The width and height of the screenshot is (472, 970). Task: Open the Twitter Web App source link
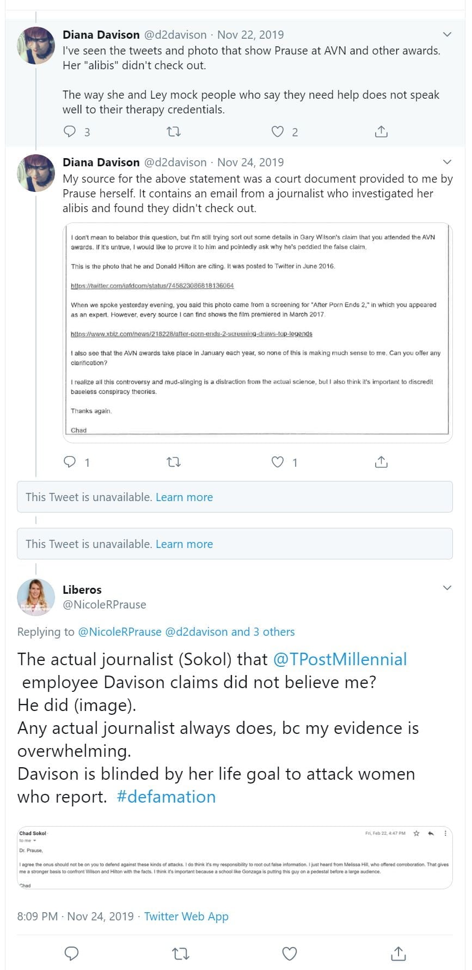coord(186,916)
